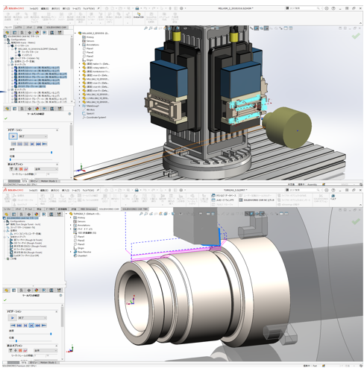Screen dimensions: 364x371
Task: Open the SOLIDWORKS CAM tab in the MILL4AX window
Action: (56, 28)
